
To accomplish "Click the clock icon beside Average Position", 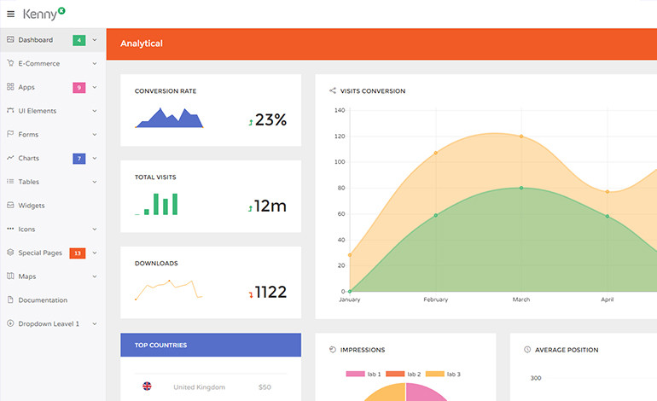I will click(527, 350).
